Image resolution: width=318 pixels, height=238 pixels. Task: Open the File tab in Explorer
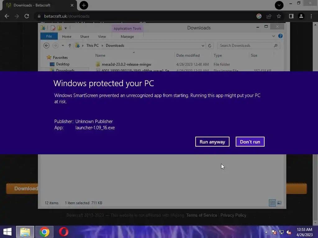coord(49,37)
